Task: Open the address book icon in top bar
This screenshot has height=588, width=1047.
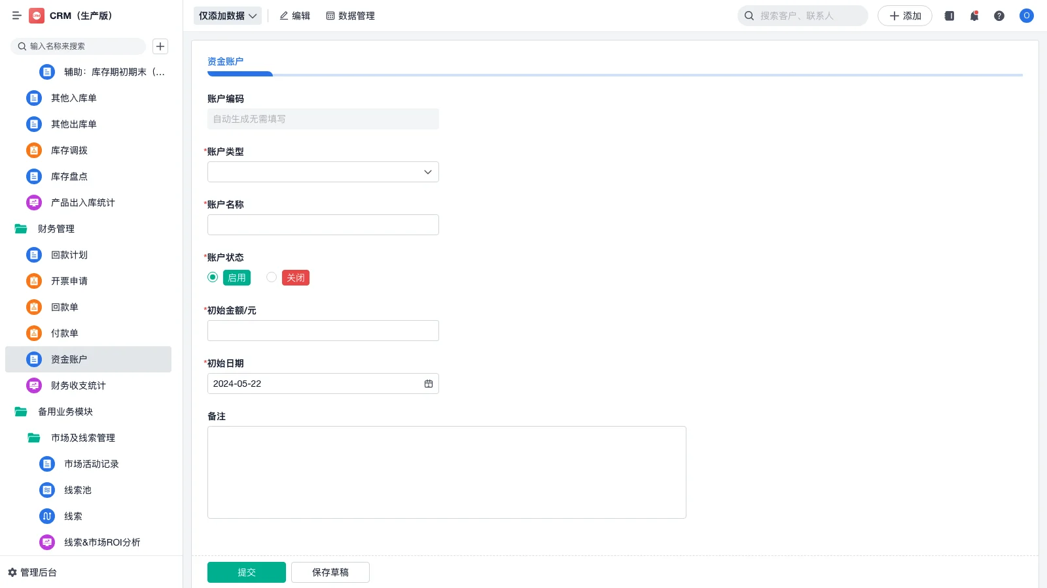Action: pos(949,16)
